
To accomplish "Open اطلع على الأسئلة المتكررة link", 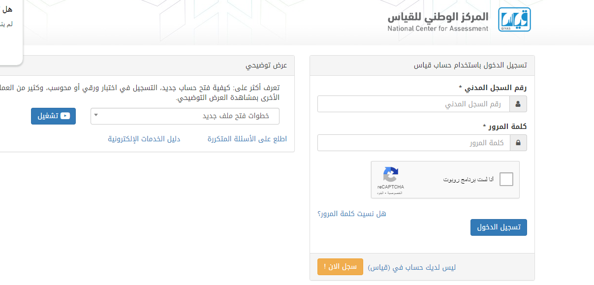I will coord(247,139).
